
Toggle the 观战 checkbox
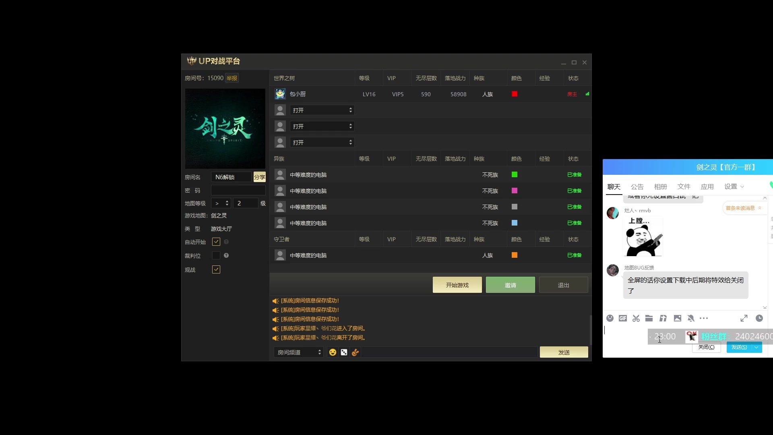coord(216,269)
